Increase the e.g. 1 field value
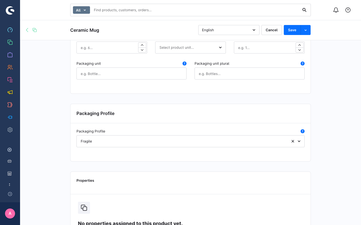 tap(300, 45)
